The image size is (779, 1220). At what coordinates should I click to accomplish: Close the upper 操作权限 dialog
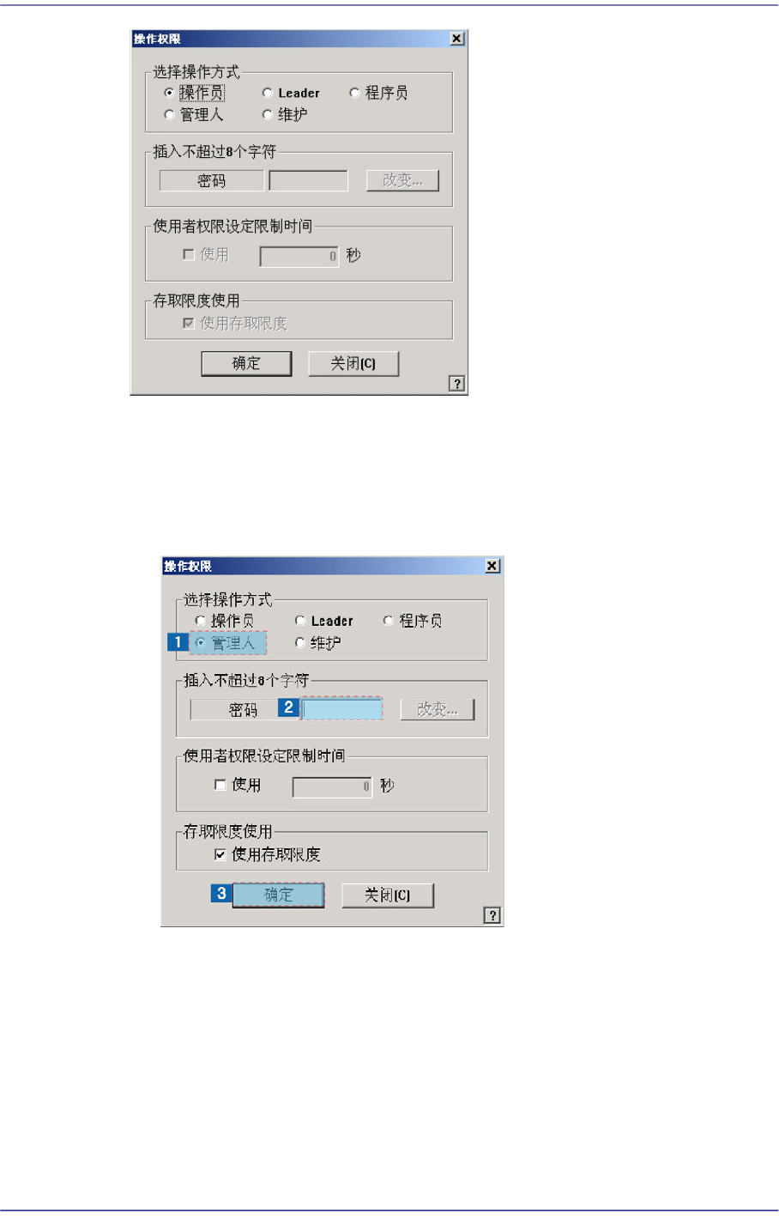point(457,39)
